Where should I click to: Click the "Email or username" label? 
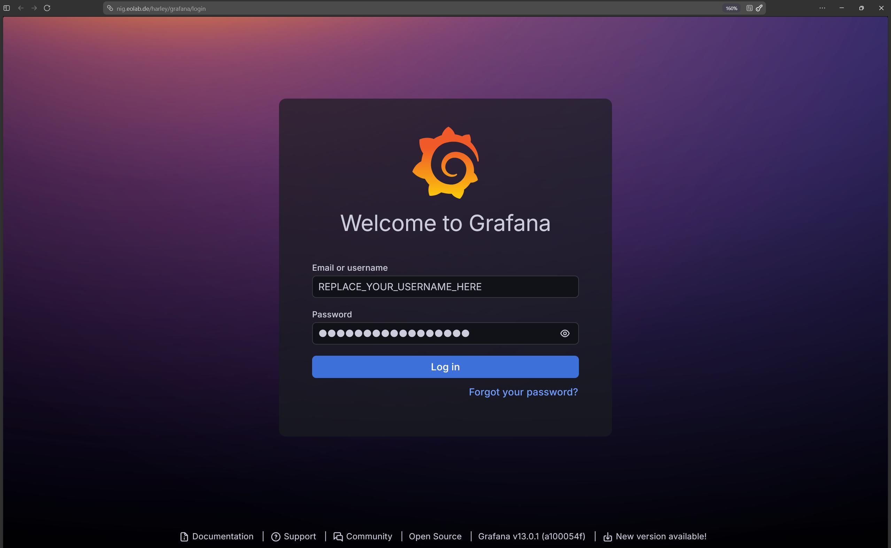pos(350,268)
